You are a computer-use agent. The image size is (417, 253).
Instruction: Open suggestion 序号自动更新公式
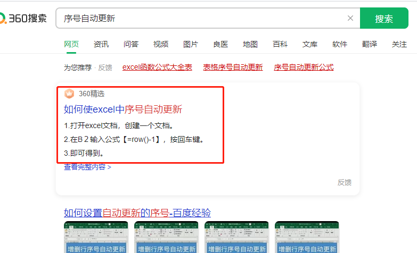click(304, 67)
